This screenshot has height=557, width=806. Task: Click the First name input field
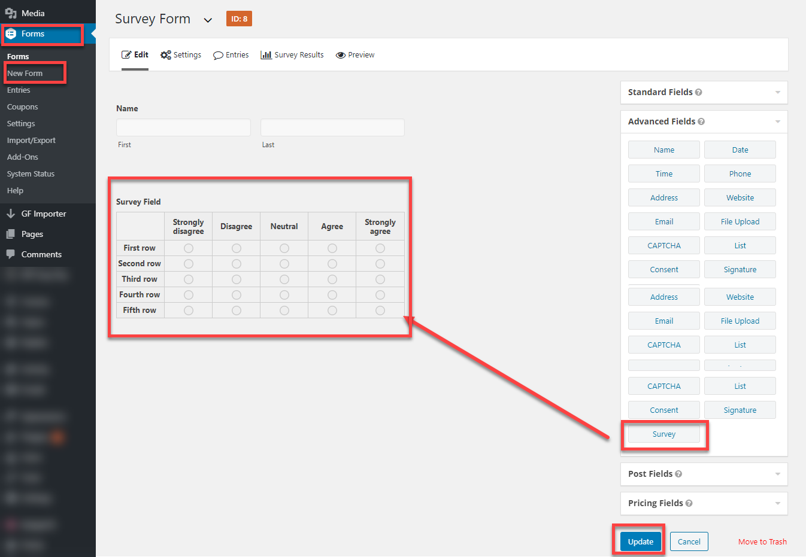(183, 127)
